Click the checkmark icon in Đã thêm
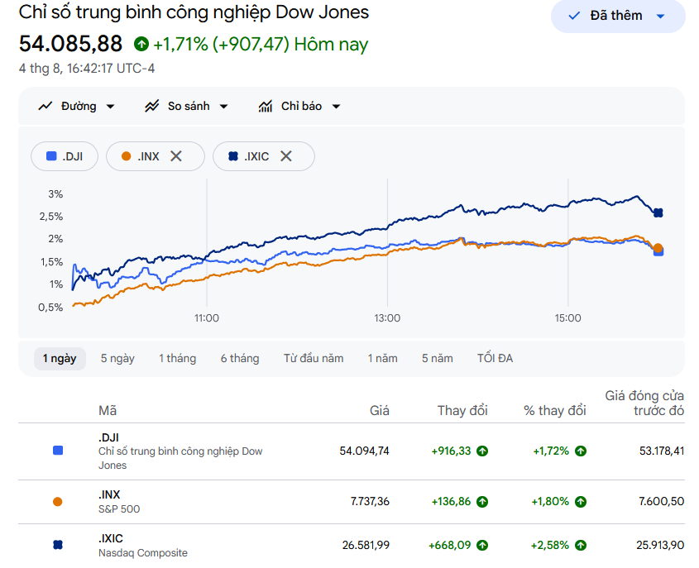Image resolution: width=699 pixels, height=568 pixels. 574,16
